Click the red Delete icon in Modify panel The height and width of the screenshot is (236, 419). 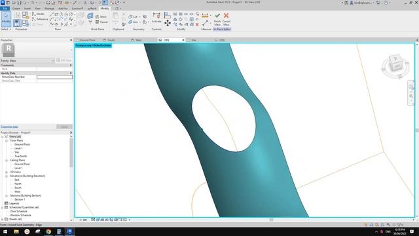pos(197,25)
